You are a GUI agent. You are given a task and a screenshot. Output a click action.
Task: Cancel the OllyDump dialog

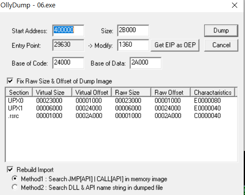pos(221,45)
